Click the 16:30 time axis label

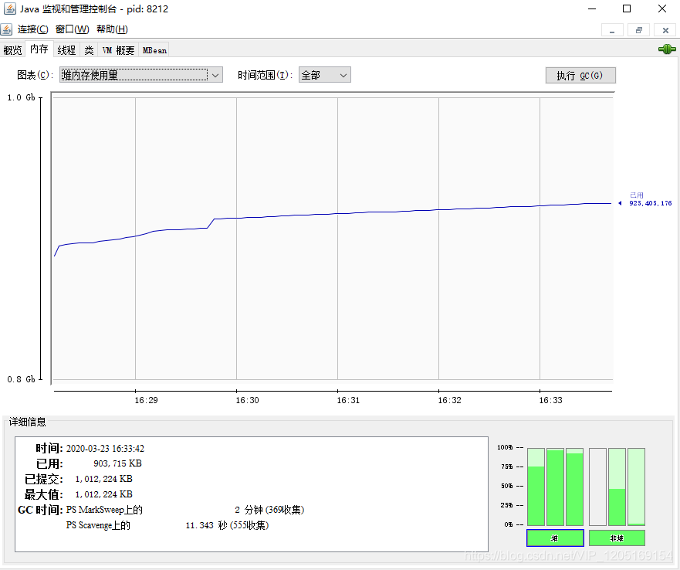(247, 400)
